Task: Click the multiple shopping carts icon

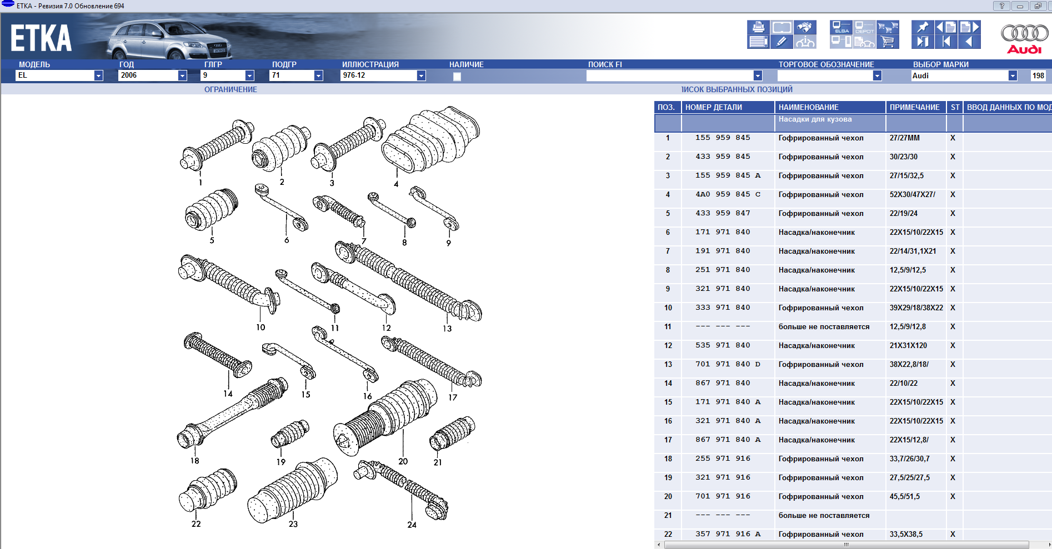Action: (888, 27)
